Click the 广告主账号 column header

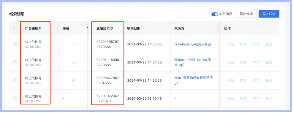coord(34,28)
